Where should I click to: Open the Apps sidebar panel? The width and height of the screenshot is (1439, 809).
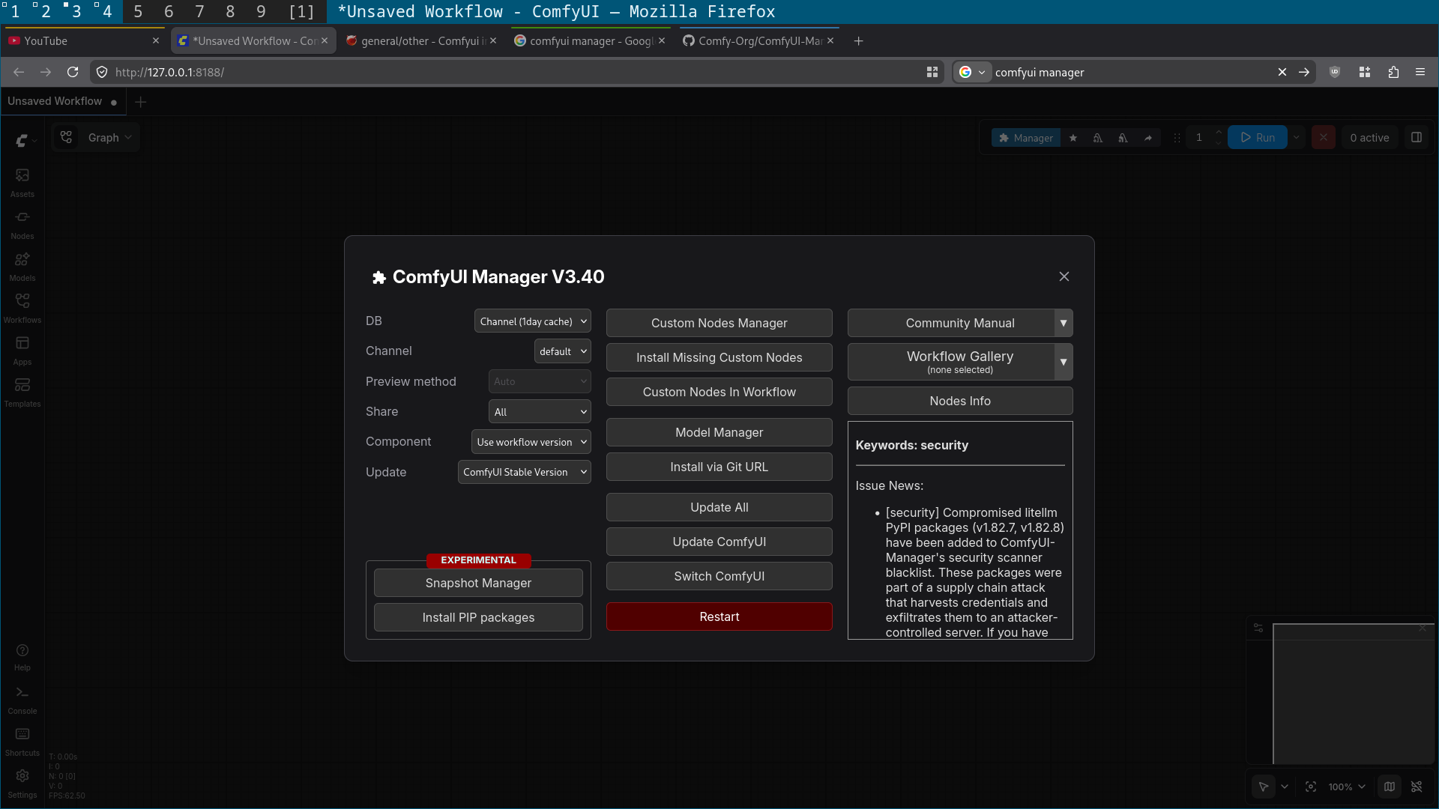click(x=22, y=350)
